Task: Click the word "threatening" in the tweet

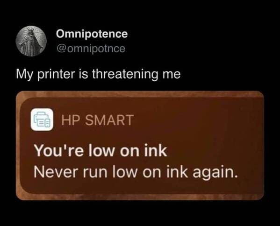Action: coord(125,74)
